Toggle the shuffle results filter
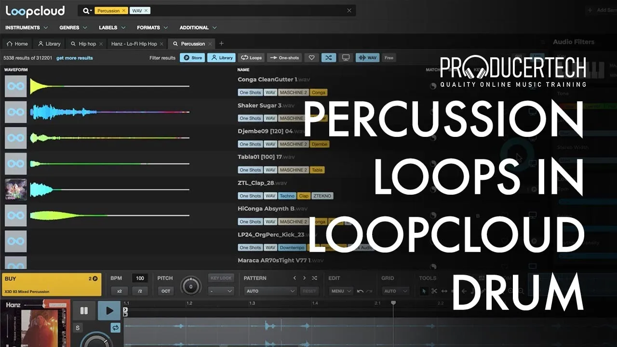Viewport: 617px width, 347px height. pos(328,58)
